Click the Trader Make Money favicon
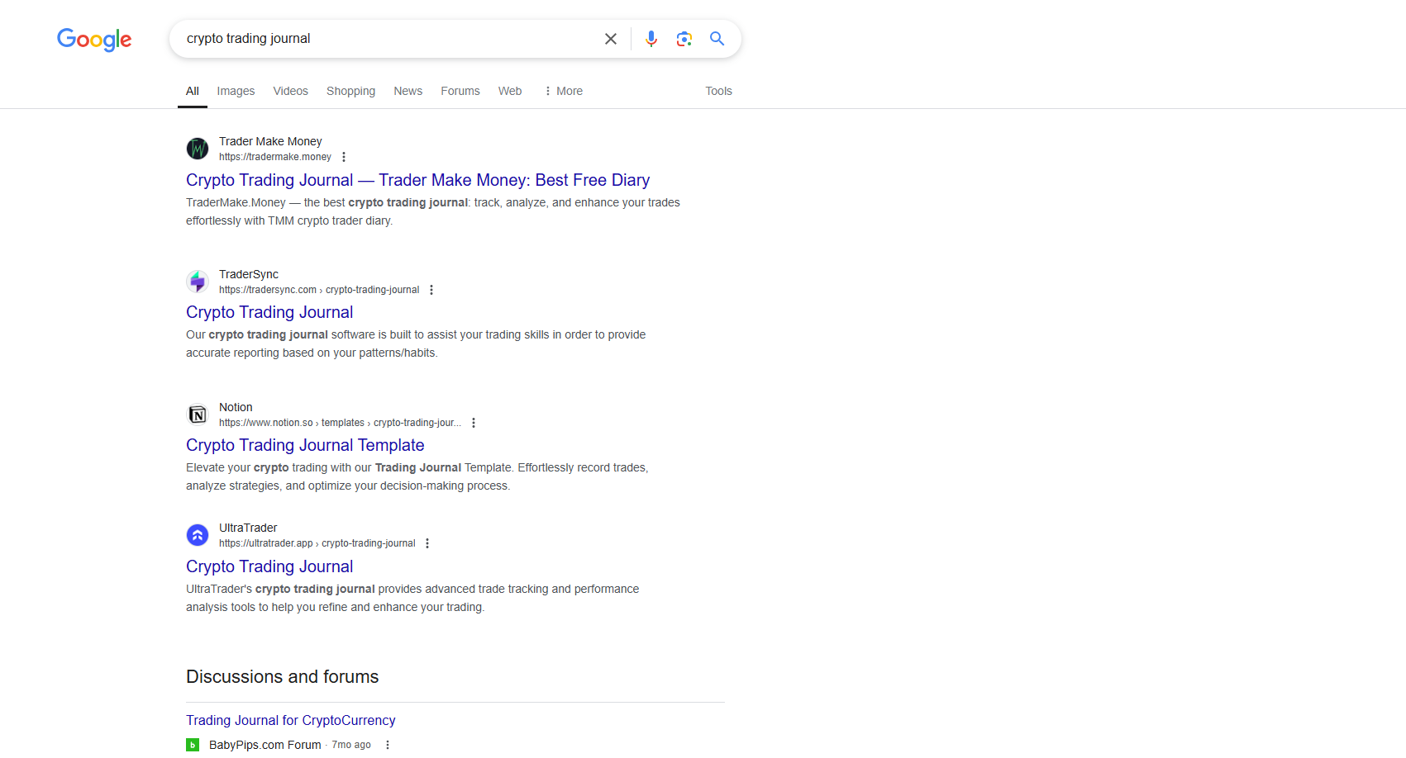The image size is (1406, 758). (198, 149)
